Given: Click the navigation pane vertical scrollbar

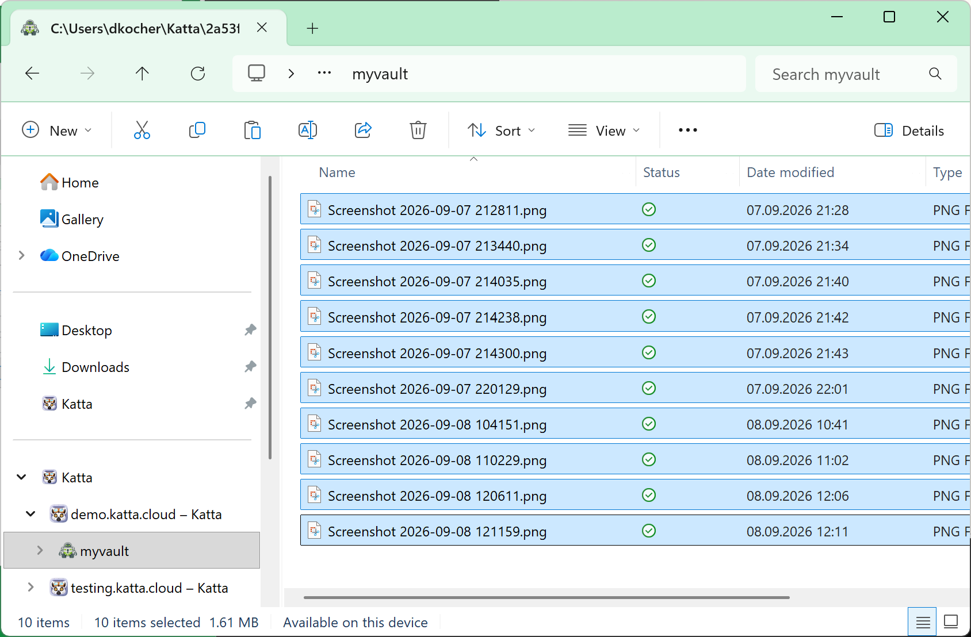Looking at the screenshot, I should pos(270,317).
